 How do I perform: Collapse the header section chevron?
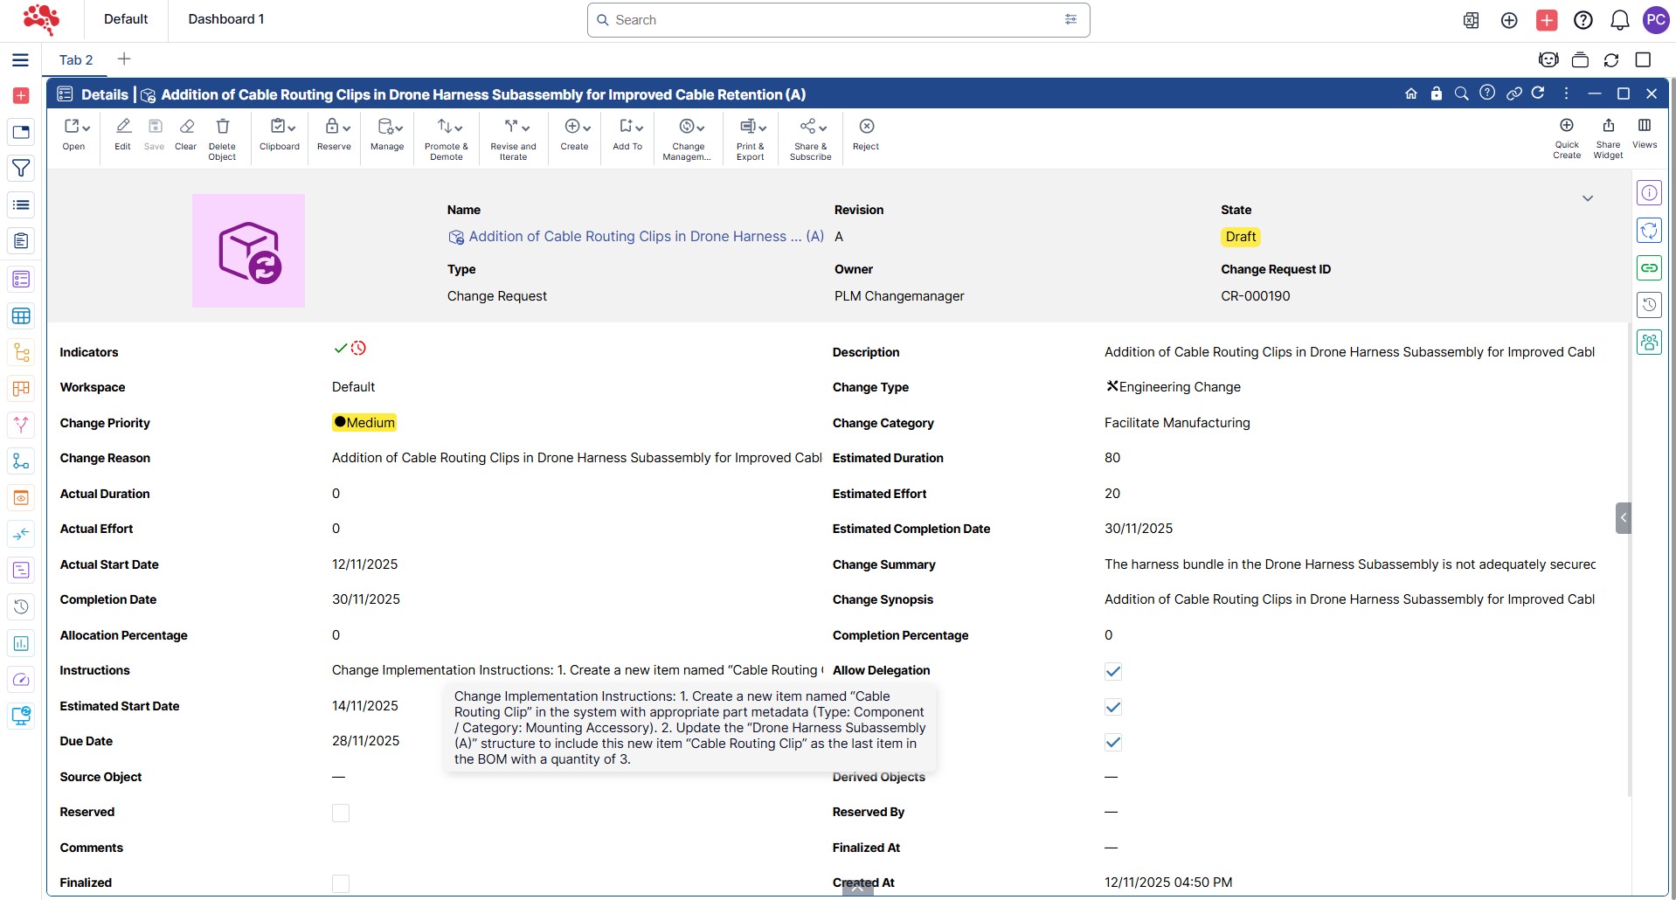(x=1588, y=198)
